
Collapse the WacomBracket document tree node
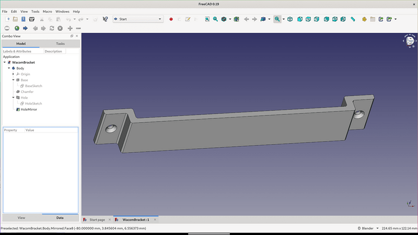(x=5, y=62)
